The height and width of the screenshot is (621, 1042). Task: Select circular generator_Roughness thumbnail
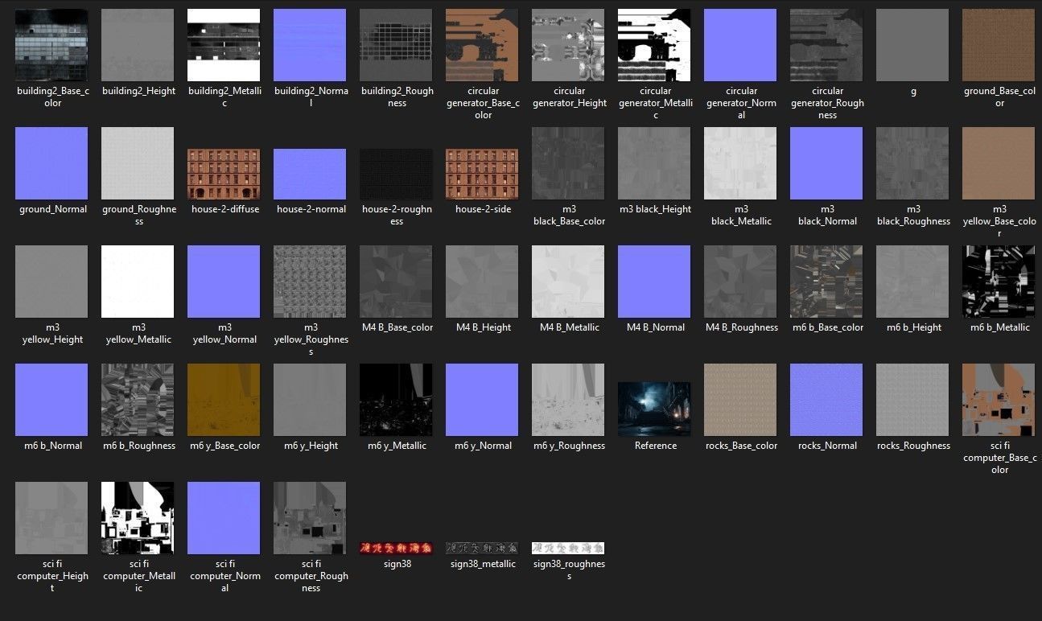pyautogui.click(x=826, y=45)
